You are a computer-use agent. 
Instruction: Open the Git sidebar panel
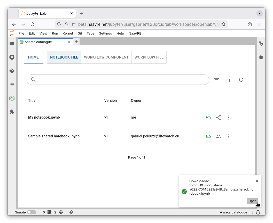[12, 71]
